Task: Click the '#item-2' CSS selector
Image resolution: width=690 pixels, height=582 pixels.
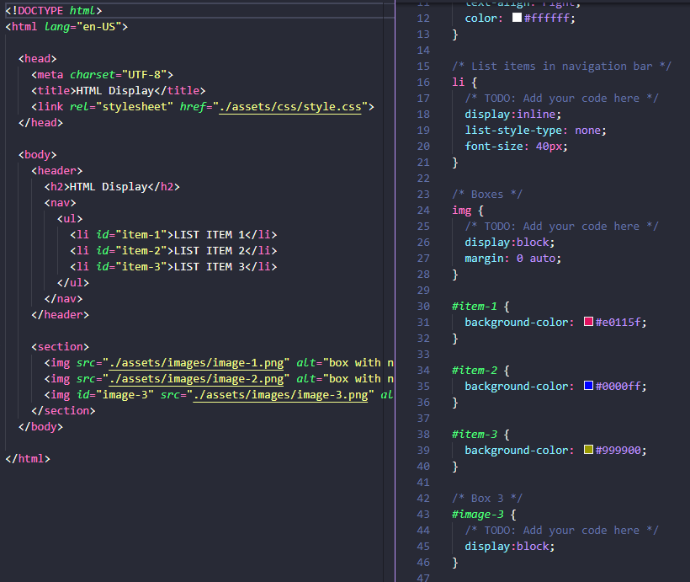Action: point(475,370)
